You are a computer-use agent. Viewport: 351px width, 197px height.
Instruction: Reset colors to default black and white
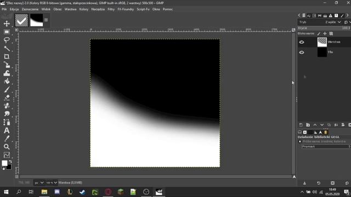[x=3, y=169]
